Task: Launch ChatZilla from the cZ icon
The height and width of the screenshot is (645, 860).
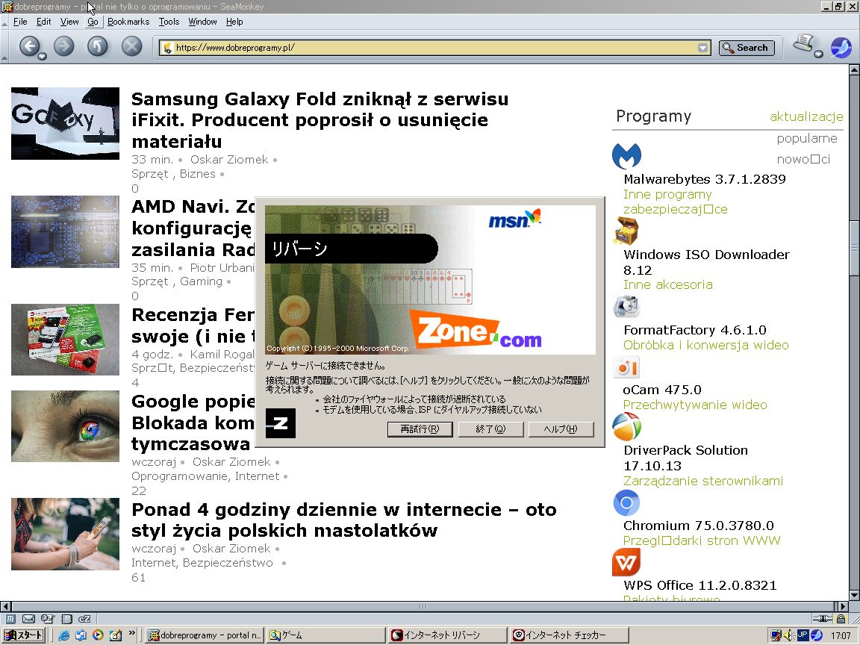Action: (x=84, y=618)
